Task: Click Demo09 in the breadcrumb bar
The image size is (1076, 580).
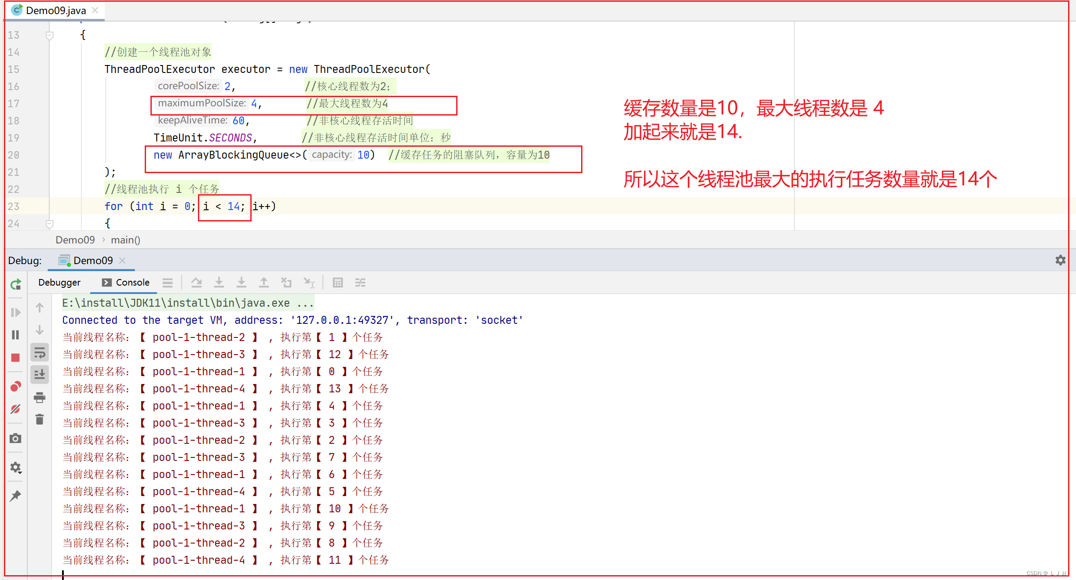Action: point(75,240)
